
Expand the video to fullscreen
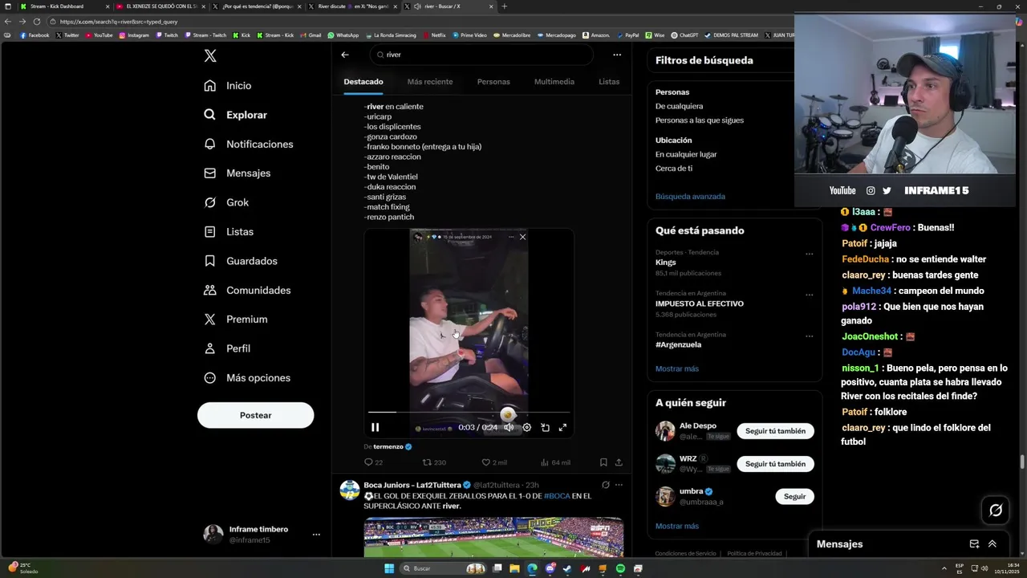(x=562, y=428)
